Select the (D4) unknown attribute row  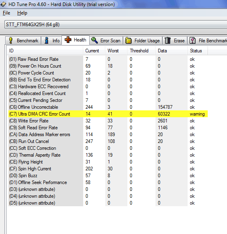(x=108, y=196)
